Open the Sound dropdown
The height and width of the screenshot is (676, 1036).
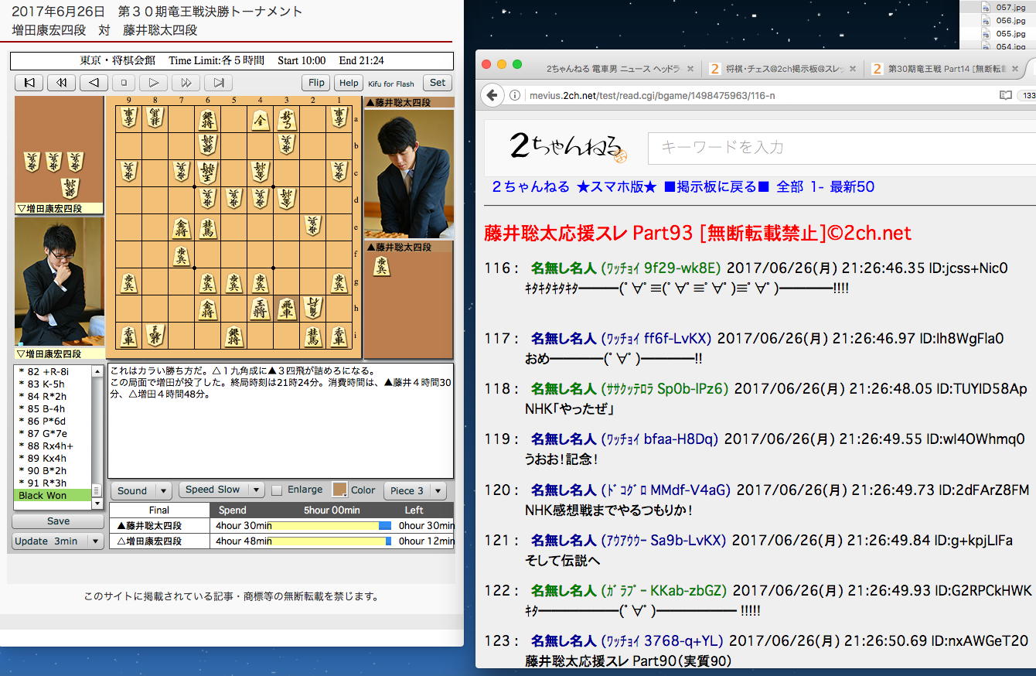click(x=141, y=490)
